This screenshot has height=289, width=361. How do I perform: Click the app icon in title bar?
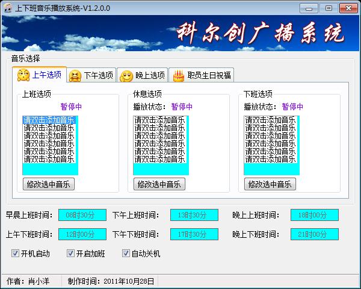tap(8, 8)
